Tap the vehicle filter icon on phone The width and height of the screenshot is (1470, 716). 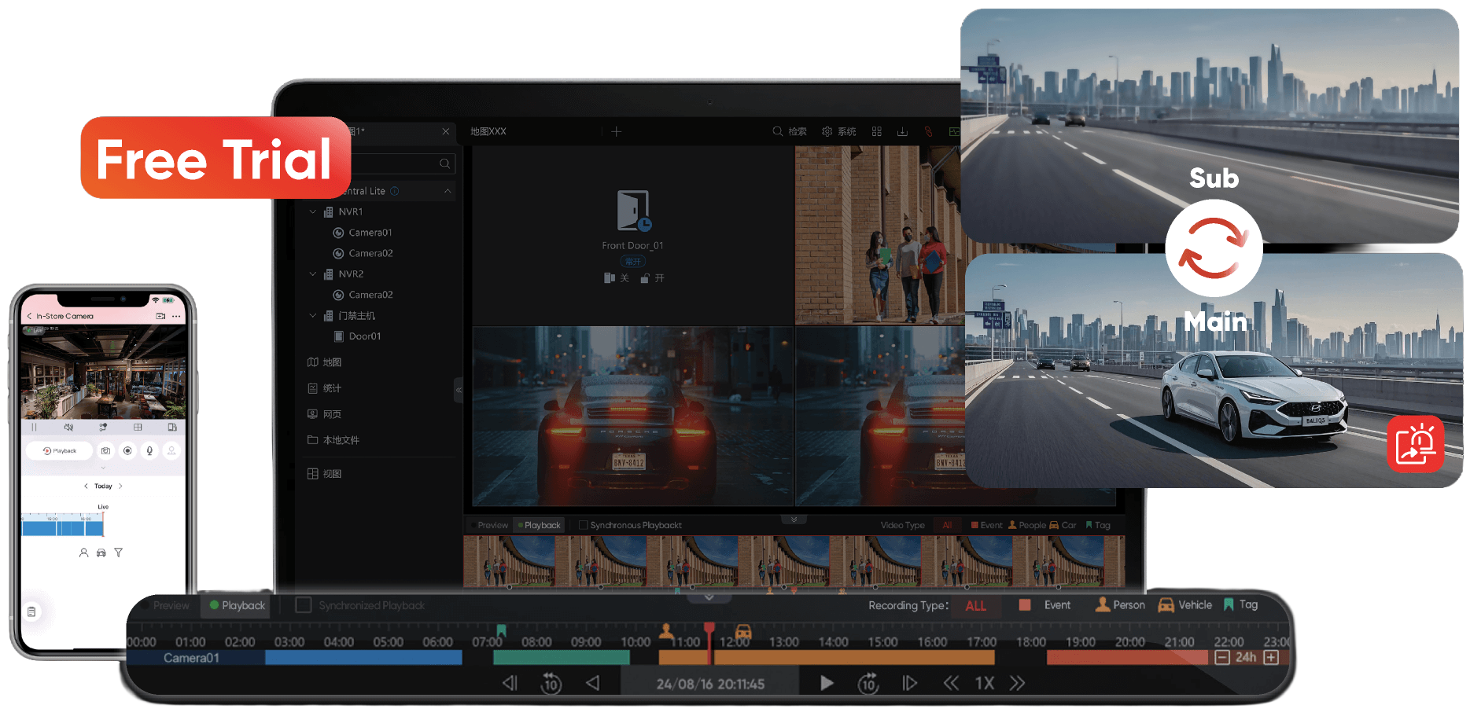[101, 553]
